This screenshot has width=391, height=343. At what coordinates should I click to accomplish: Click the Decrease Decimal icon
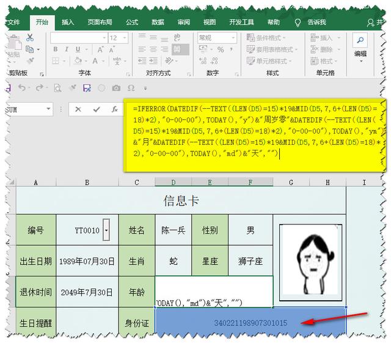[214, 61]
